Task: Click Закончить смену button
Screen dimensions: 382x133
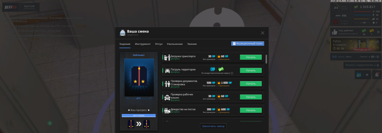Action: click(x=213, y=126)
